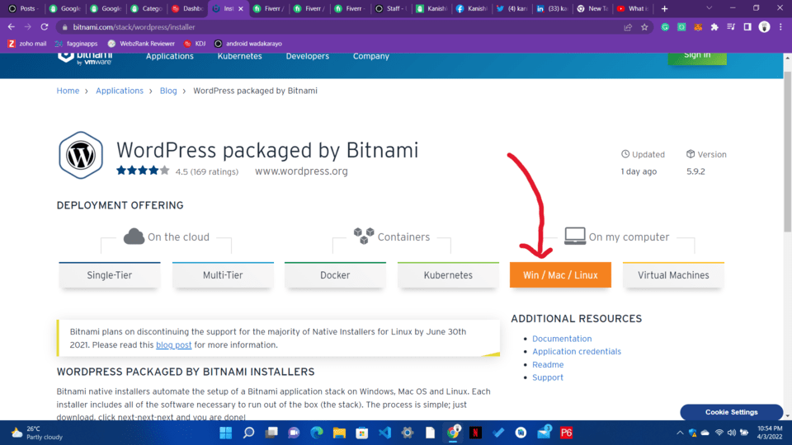
Task: Show hidden system tray icons
Action: 680,433
